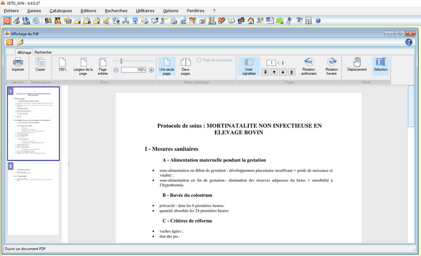This screenshot has width=421, height=256.
Task: Select page 2 thumbnail
Action: 33,199
